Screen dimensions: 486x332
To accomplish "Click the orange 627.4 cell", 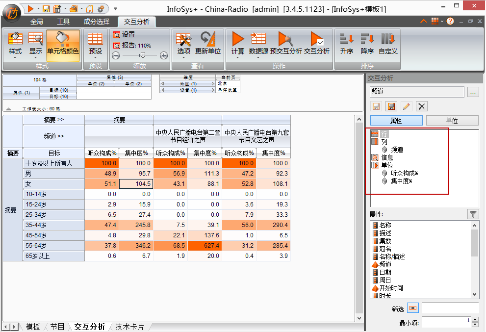I will tap(205, 246).
